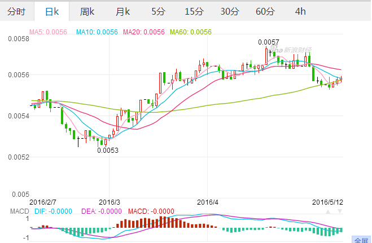
Task: Open the 60分 interval chart
Action: point(265,11)
